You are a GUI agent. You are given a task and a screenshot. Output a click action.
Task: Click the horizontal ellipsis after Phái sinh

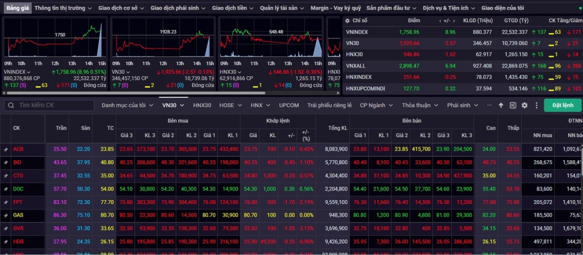[489, 105]
